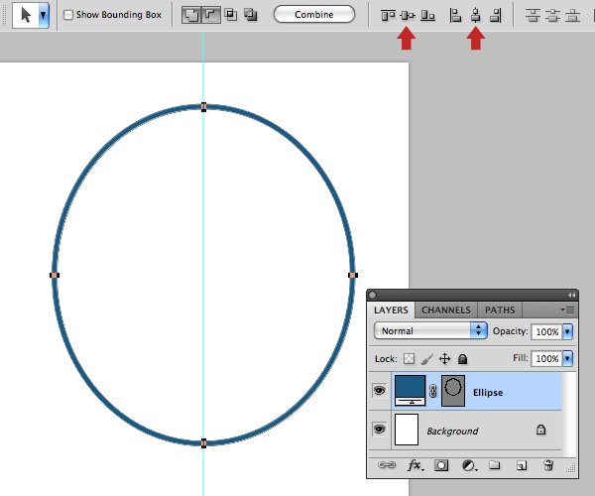Create a new layer group
This screenshot has height=496, width=595.
tap(495, 465)
